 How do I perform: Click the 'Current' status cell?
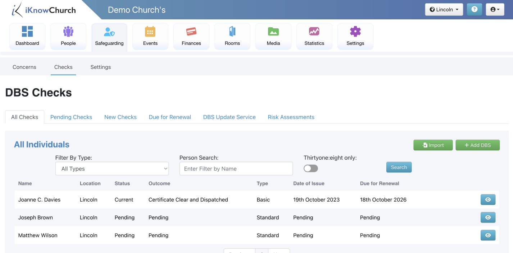124,200
